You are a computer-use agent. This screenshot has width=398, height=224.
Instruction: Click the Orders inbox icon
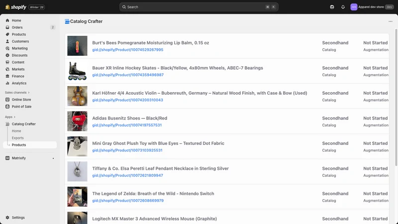click(7, 27)
